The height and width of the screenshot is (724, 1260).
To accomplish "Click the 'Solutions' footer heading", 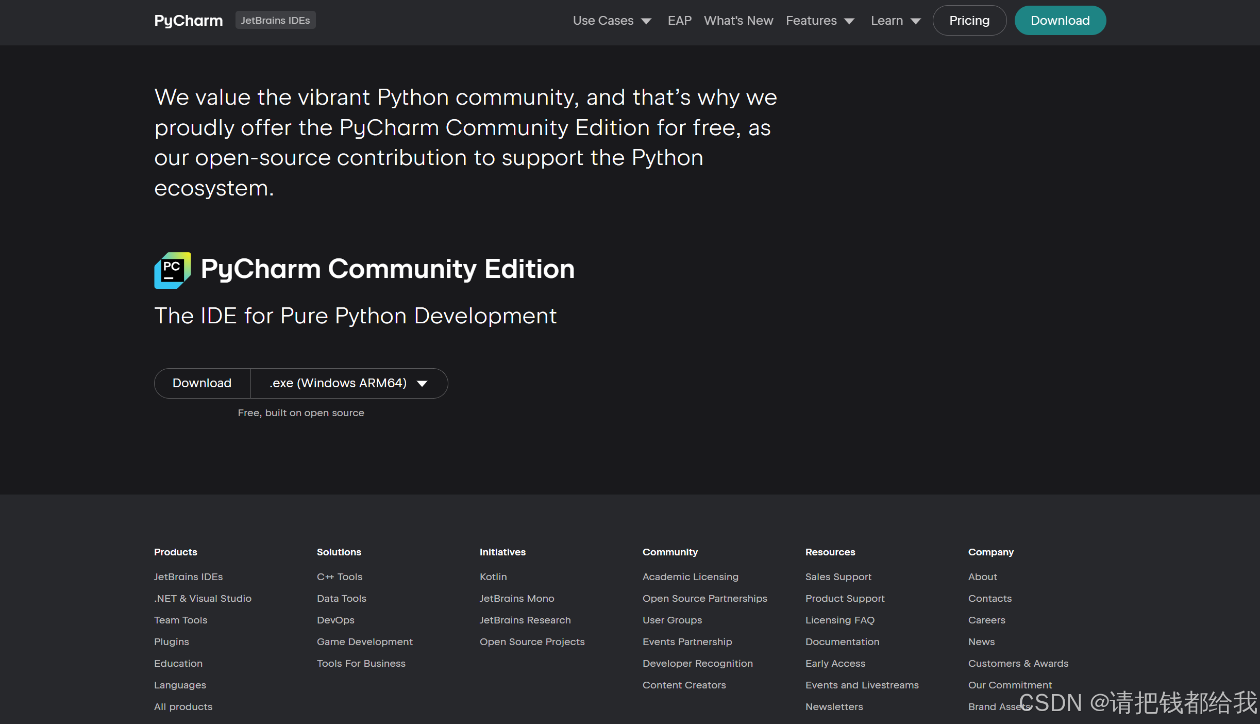I will click(x=339, y=552).
